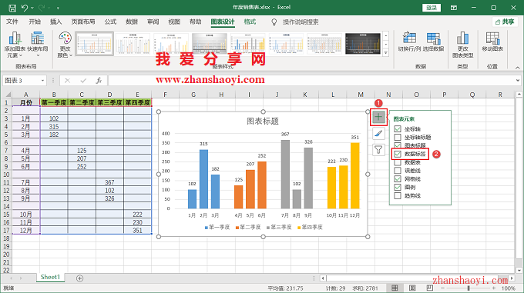The width and height of the screenshot is (524, 293).
Task: Open 更改颜色 (Change Colors) palette
Action: click(65, 45)
